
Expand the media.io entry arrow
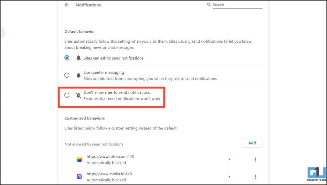pyautogui.click(x=229, y=176)
